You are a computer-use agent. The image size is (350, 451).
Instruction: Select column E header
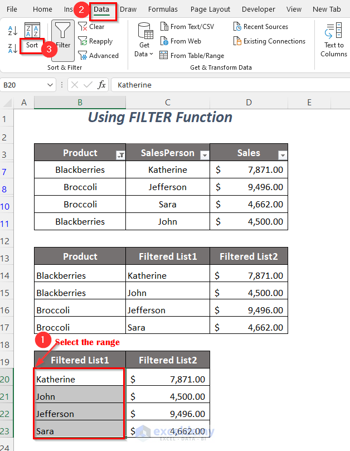[x=309, y=103]
